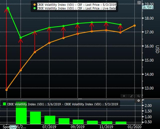The width and height of the screenshot is (160, 129).
Task: Click the 11/2019 x-axis label
Action: [x=106, y=127]
